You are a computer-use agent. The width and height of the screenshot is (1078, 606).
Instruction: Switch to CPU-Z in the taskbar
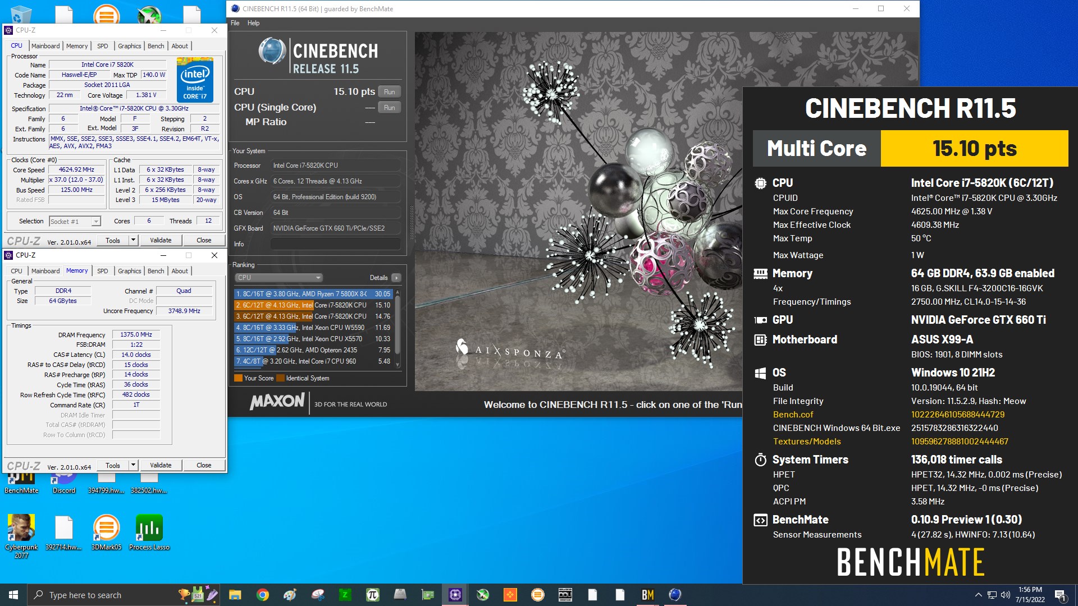(455, 595)
